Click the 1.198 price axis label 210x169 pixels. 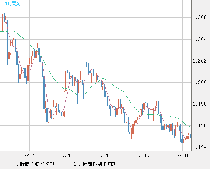[199, 104]
